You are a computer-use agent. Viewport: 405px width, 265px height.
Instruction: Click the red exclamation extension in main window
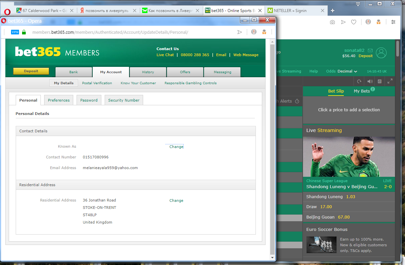[368, 22]
